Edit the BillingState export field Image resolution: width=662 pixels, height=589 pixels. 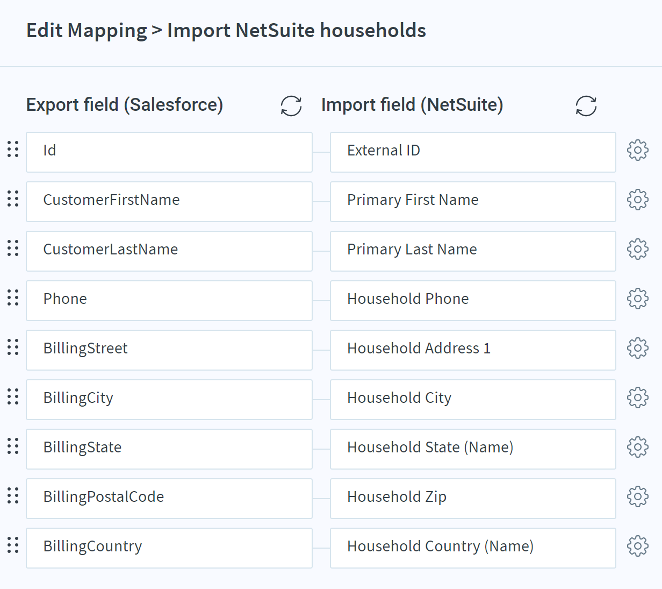[x=169, y=449]
